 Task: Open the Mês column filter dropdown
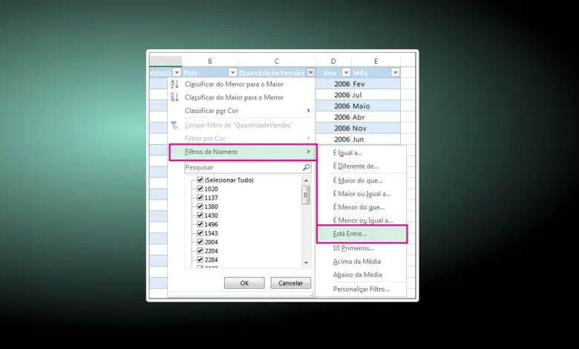pos(395,72)
